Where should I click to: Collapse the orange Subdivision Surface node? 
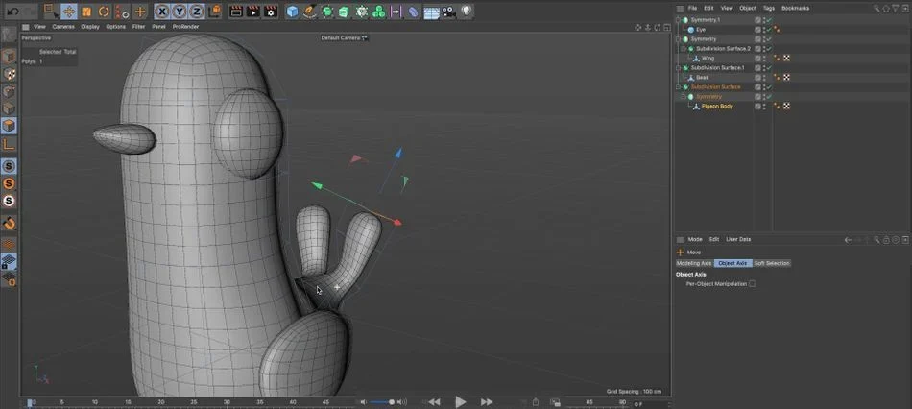[x=678, y=87]
